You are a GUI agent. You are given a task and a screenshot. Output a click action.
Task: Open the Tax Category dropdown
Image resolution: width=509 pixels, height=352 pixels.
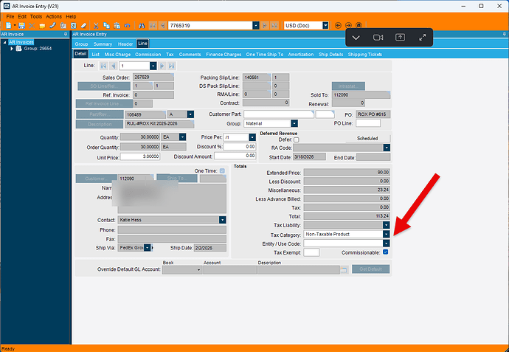(387, 234)
